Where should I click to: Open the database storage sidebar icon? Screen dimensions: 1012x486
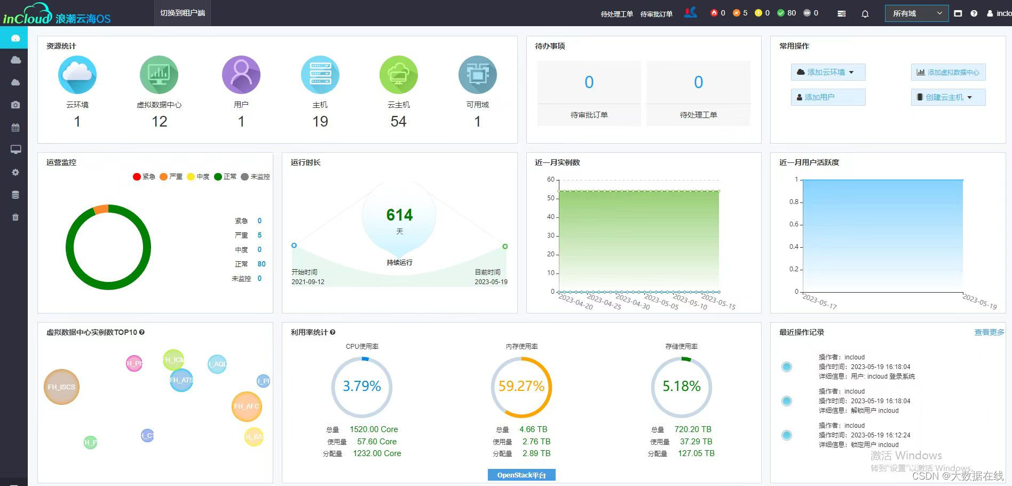tap(15, 195)
